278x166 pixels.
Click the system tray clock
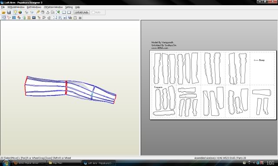pyautogui.click(x=271, y=163)
